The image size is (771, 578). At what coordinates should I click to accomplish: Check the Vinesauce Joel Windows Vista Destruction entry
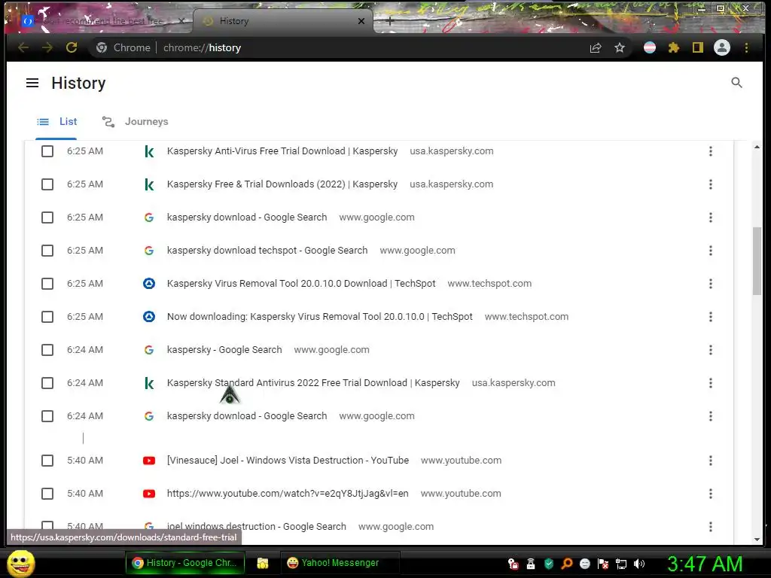point(47,461)
